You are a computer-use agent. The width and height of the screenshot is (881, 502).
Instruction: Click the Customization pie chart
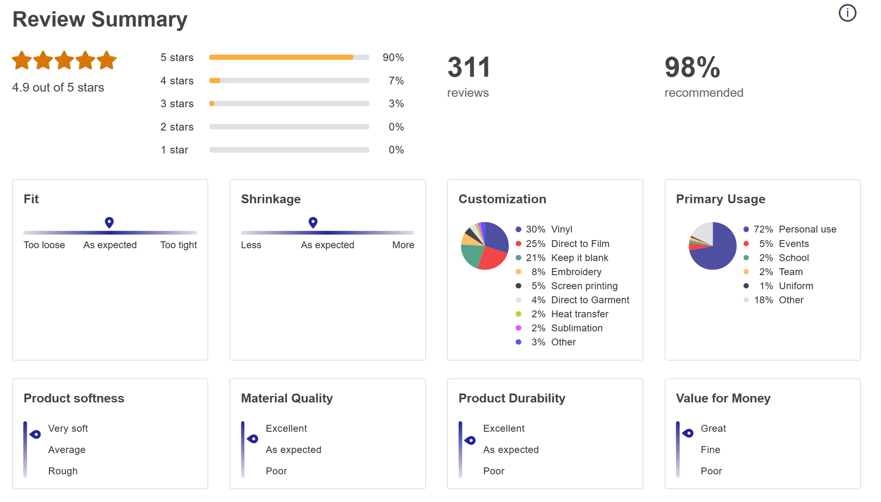(484, 246)
